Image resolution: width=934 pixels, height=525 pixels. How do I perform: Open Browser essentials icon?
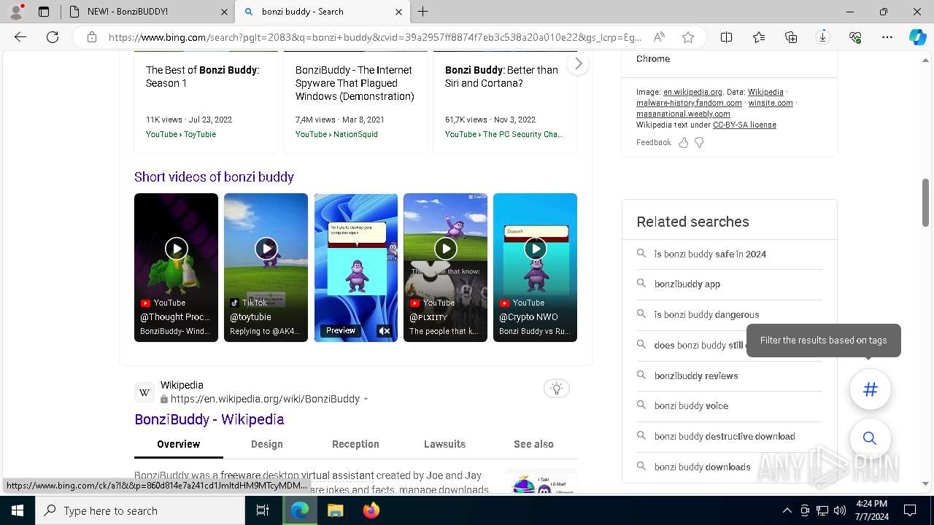855,37
